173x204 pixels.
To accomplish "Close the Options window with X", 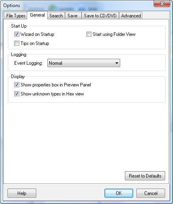I will [162, 3].
